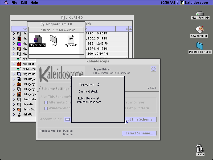Click the MaiaFolder row's folder icon

[x=19, y=99]
